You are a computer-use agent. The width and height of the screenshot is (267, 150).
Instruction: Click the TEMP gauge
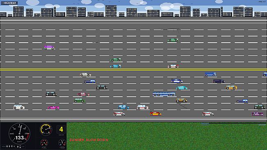pyautogui.click(x=62, y=143)
